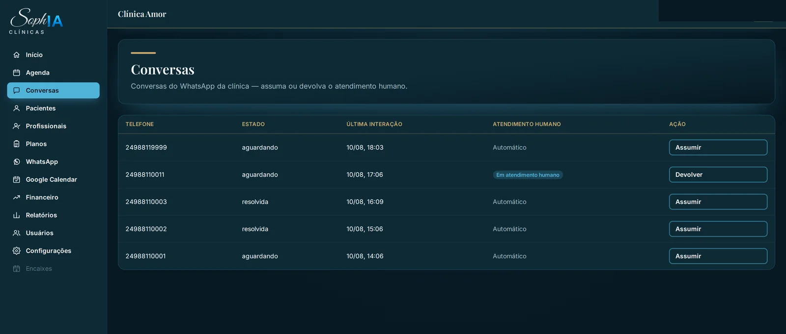Screen dimensions: 786x334
Task: Click the Profissionais user-check icon
Action: click(x=16, y=126)
